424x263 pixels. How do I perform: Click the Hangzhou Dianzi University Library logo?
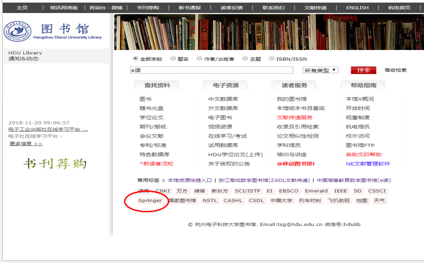click(x=53, y=31)
